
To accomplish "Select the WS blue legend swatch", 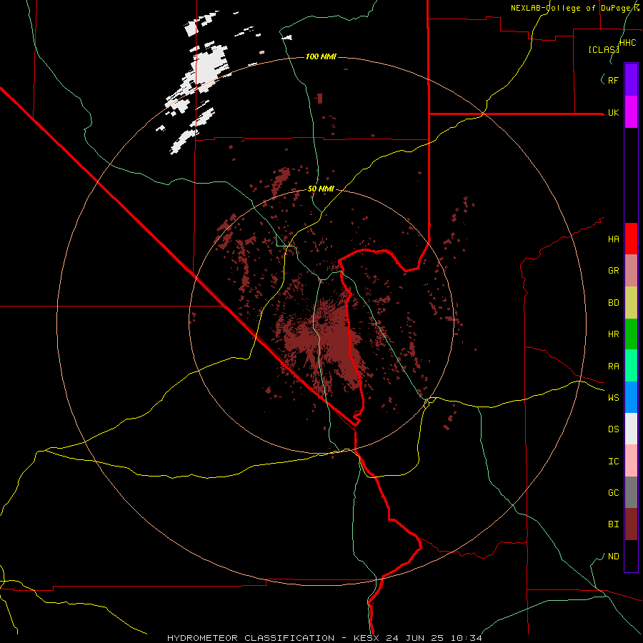I will (x=631, y=397).
